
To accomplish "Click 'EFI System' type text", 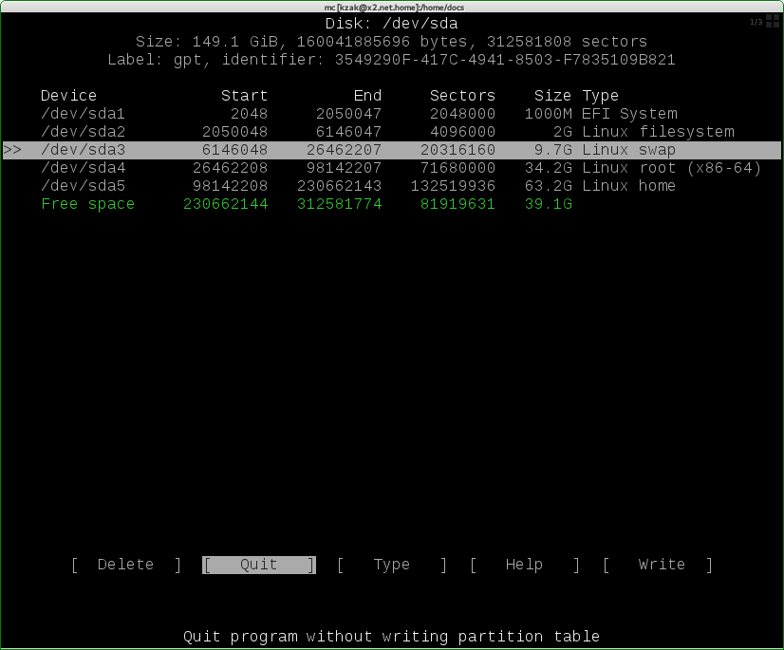I will coord(629,114).
